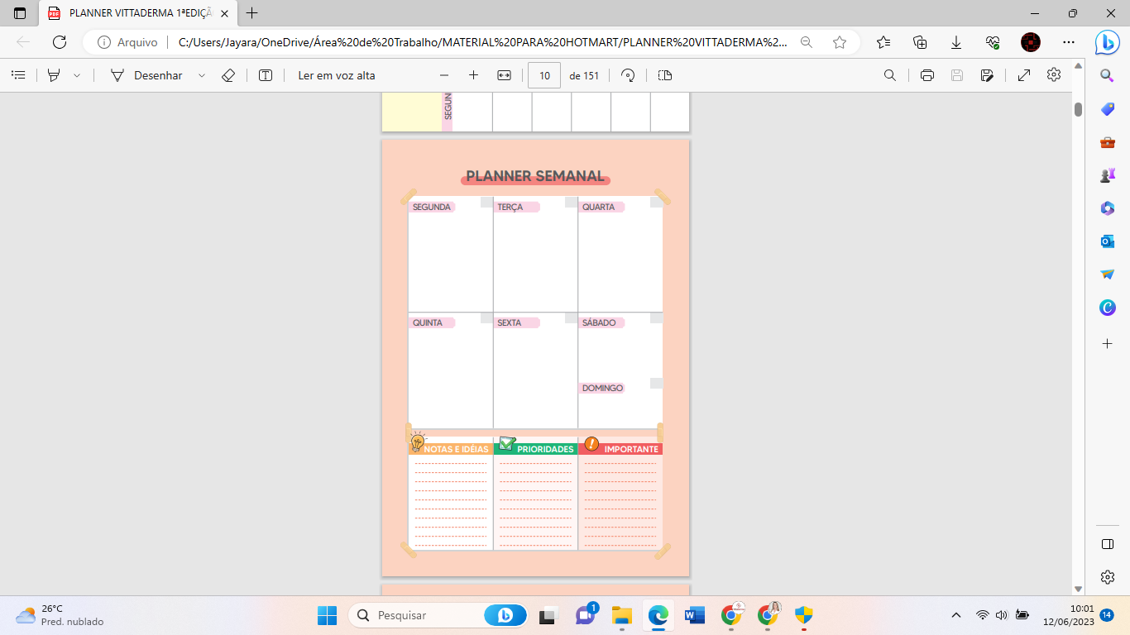
Task: Click the page number input field
Action: 544,75
